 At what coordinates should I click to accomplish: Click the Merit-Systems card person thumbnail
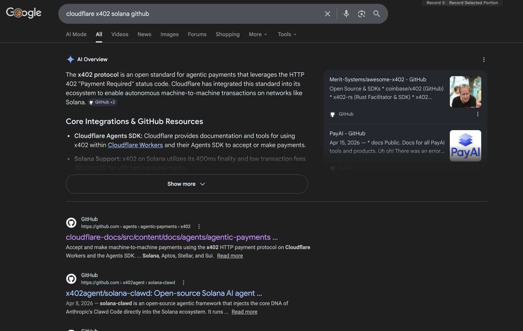465,92
